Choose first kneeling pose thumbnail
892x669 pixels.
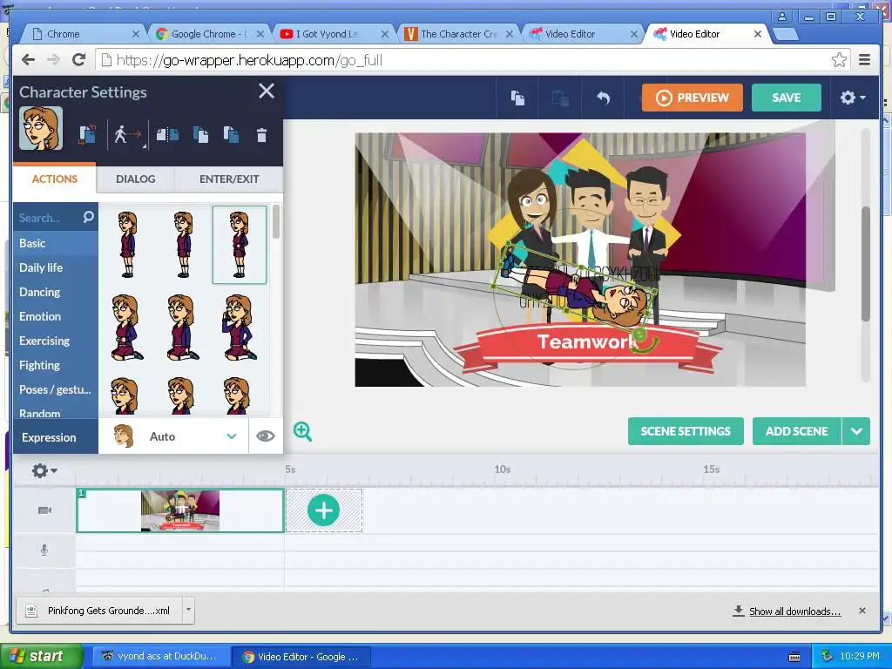pyautogui.click(x=126, y=328)
